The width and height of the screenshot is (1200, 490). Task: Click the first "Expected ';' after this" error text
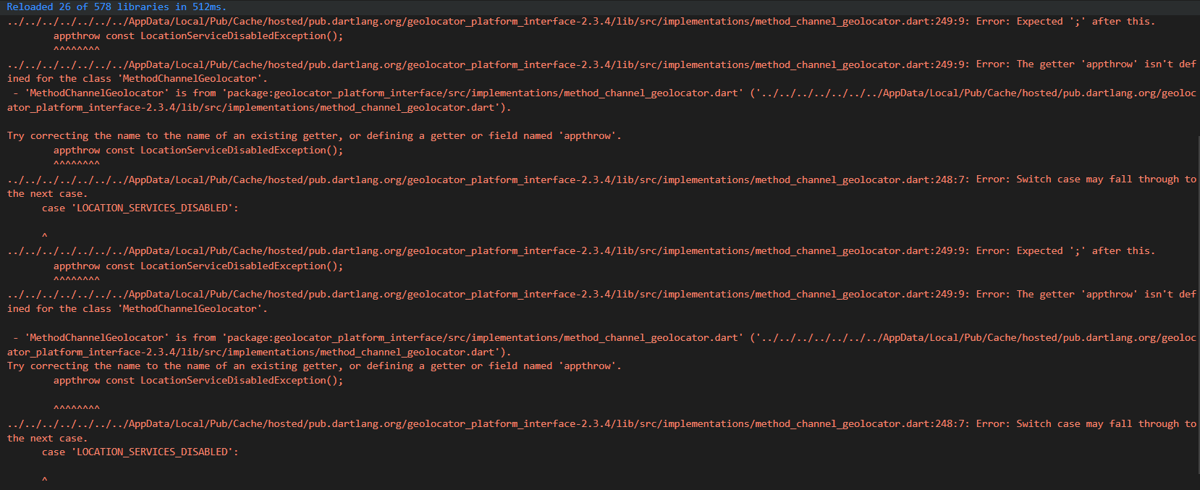click(1065, 22)
